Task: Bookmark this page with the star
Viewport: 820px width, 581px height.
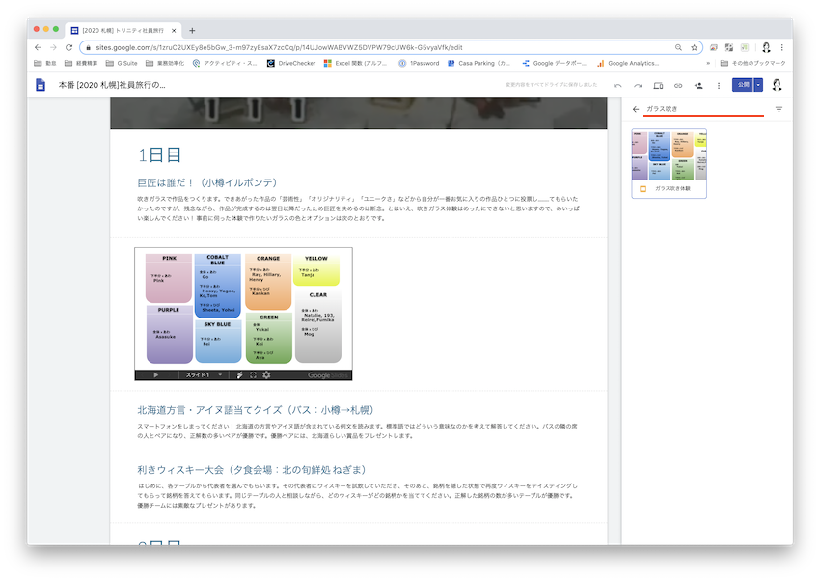Action: click(x=694, y=47)
